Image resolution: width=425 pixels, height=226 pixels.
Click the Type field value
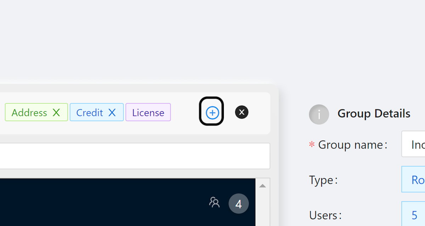pos(413,179)
